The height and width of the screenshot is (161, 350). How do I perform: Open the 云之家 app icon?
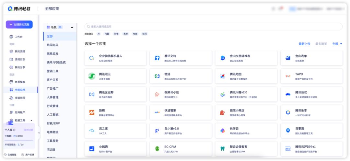coord(92,131)
